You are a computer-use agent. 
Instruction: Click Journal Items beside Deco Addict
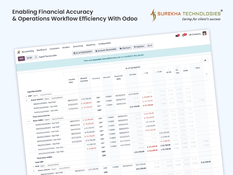tap(58, 119)
